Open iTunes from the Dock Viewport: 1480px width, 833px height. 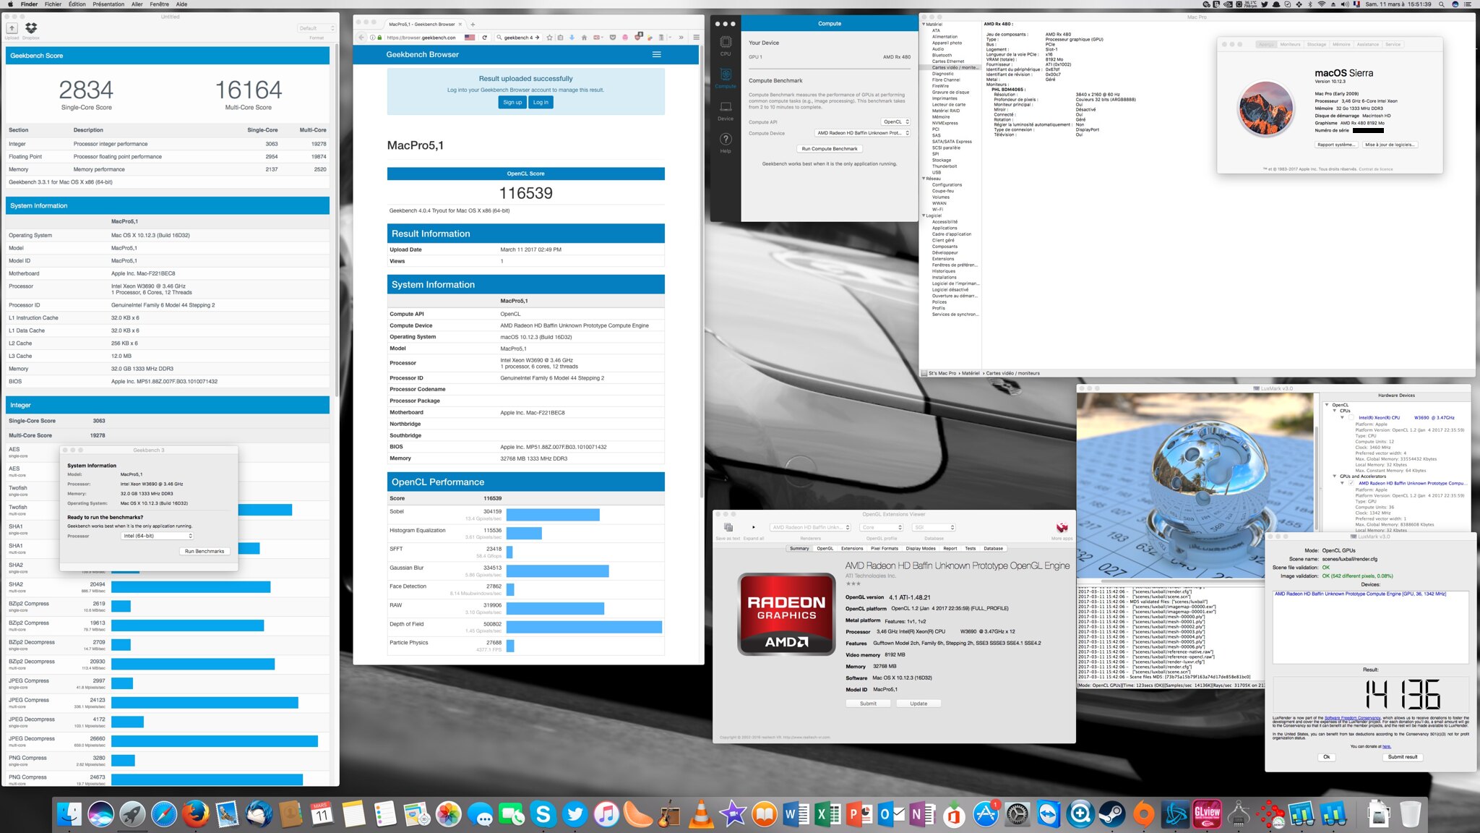pos(606,815)
